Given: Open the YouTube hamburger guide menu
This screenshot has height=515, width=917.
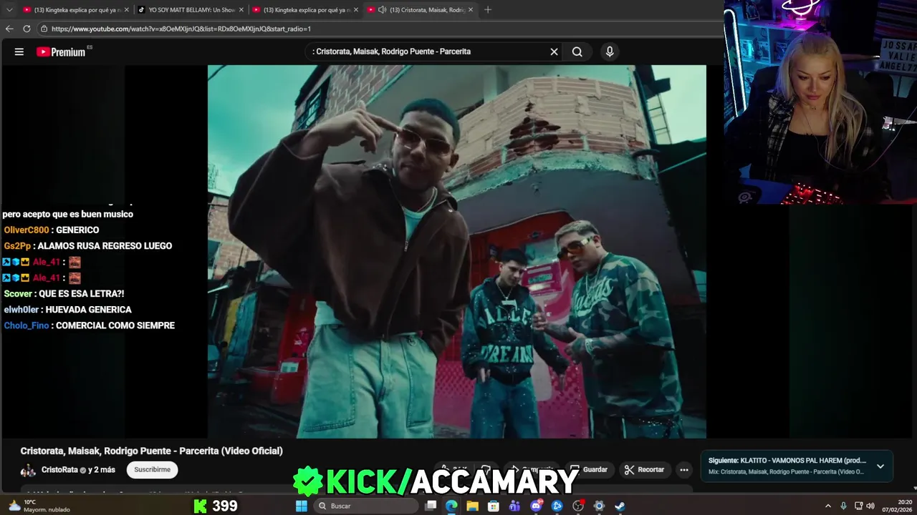Looking at the screenshot, I should point(19,51).
